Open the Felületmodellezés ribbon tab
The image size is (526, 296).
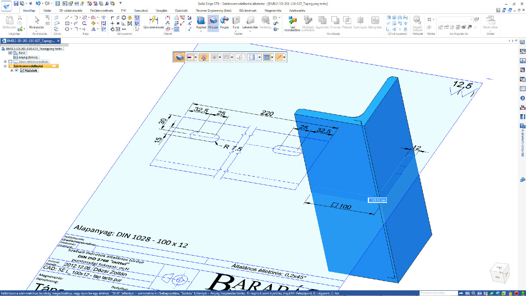(x=102, y=10)
